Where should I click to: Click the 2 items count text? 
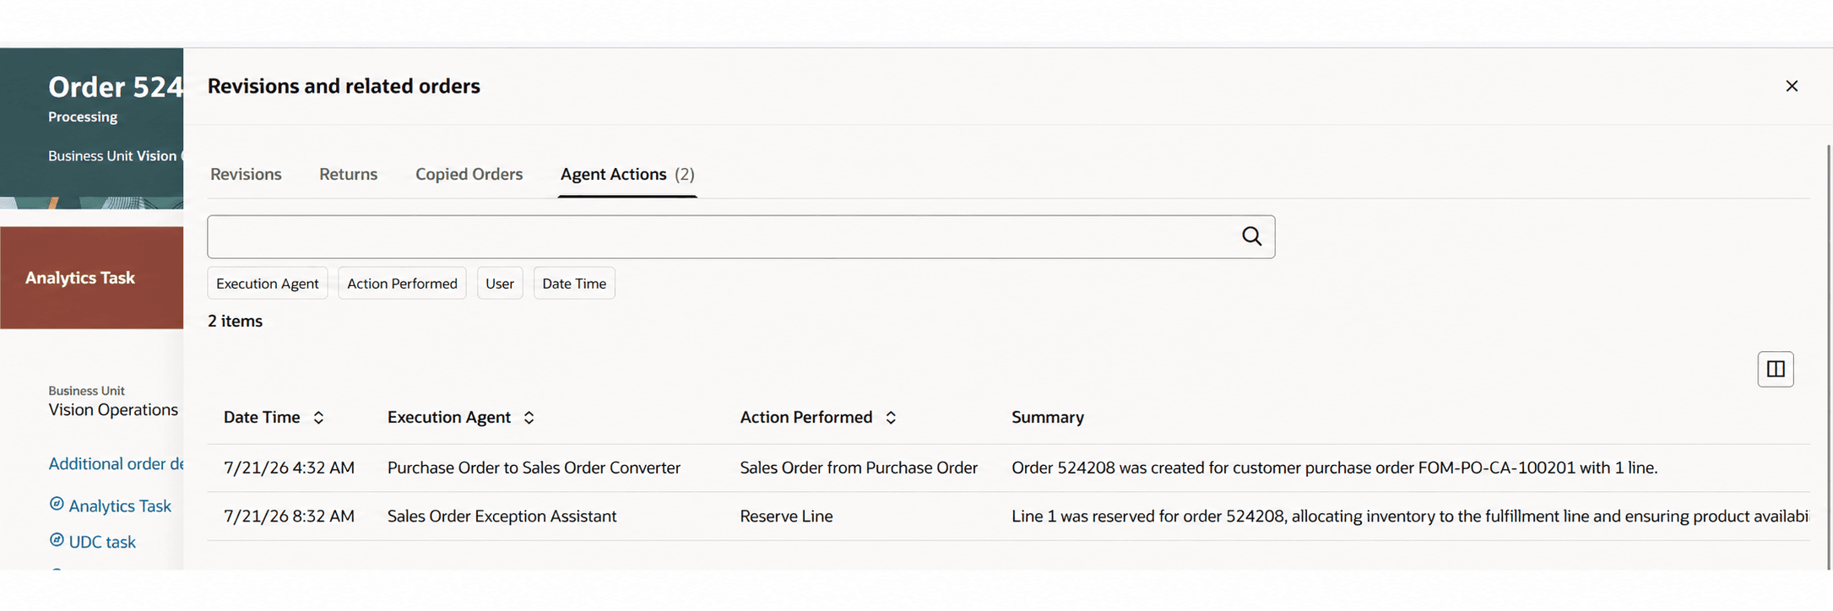pyautogui.click(x=235, y=321)
